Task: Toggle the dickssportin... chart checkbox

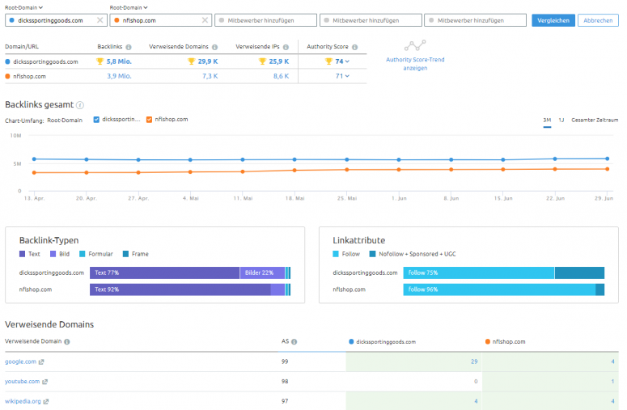Action: point(96,120)
